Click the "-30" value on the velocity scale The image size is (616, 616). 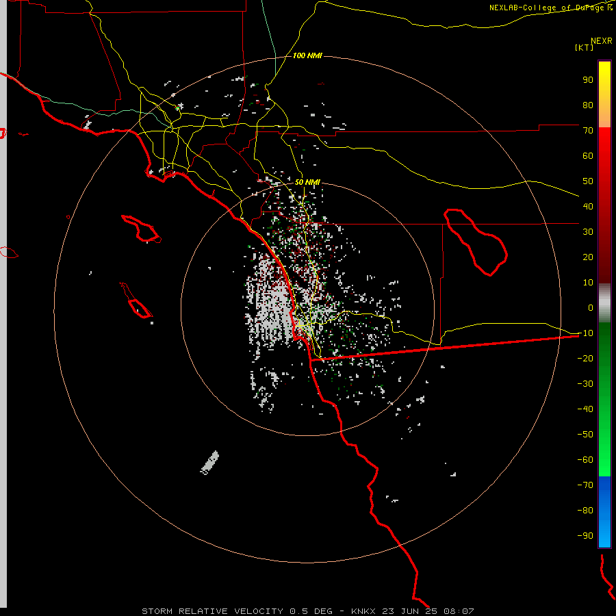[585, 384]
